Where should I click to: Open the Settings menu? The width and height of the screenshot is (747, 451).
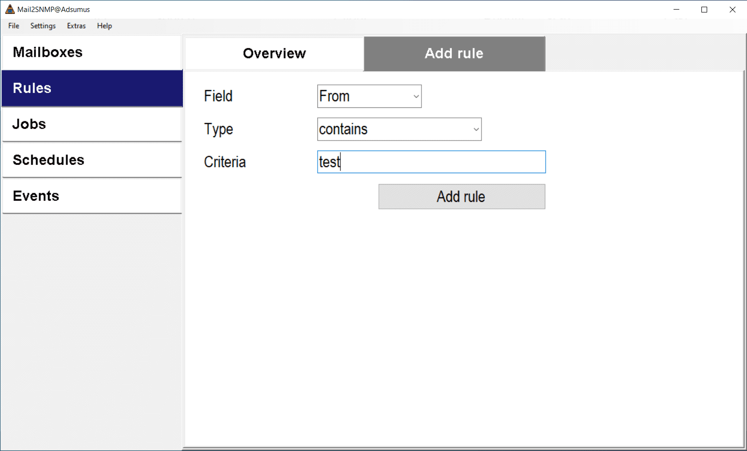pyautogui.click(x=43, y=26)
